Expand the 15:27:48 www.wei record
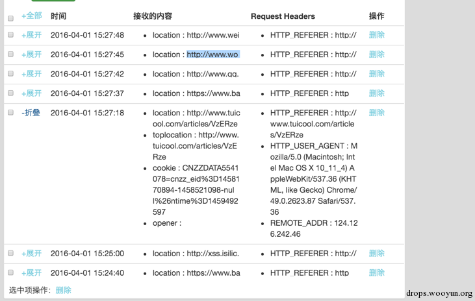Image resolution: width=475 pixels, height=301 pixels. pos(31,35)
